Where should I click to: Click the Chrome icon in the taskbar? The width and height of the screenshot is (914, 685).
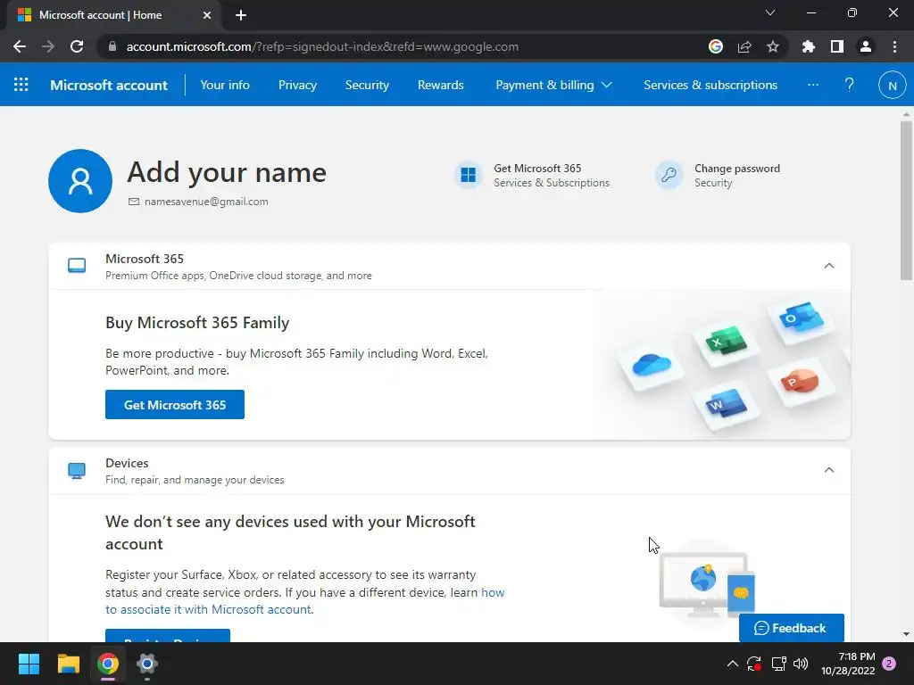tap(108, 664)
